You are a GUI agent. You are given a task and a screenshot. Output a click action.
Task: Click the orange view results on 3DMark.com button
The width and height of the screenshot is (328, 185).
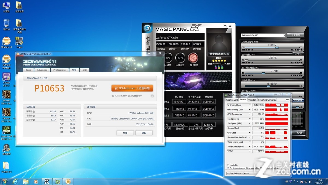point(132,88)
